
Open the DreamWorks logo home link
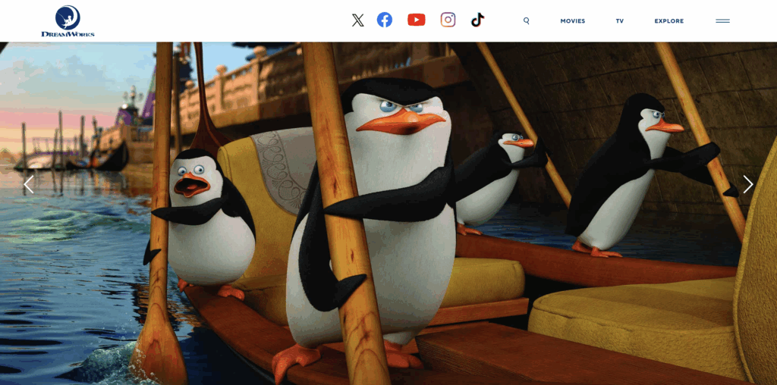tap(68, 20)
